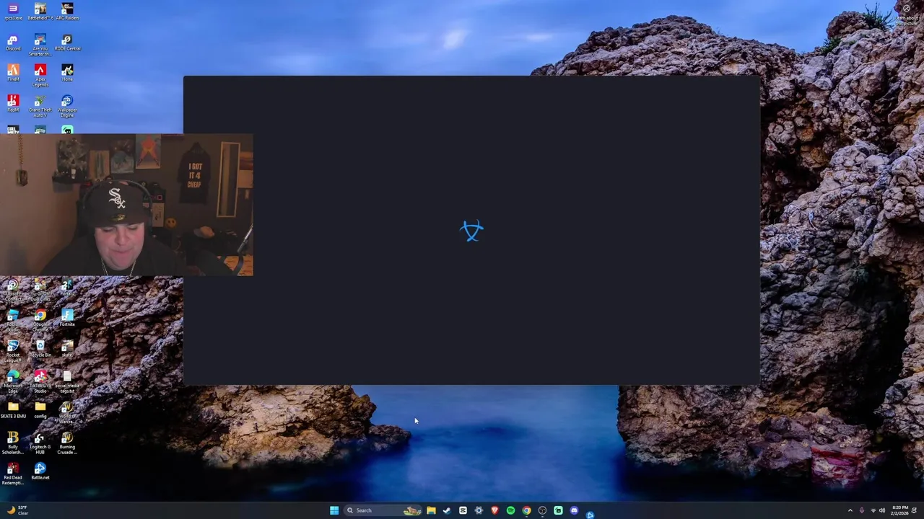Launch the Fortnite desktop shortcut
The height and width of the screenshot is (519, 924).
click(x=67, y=318)
